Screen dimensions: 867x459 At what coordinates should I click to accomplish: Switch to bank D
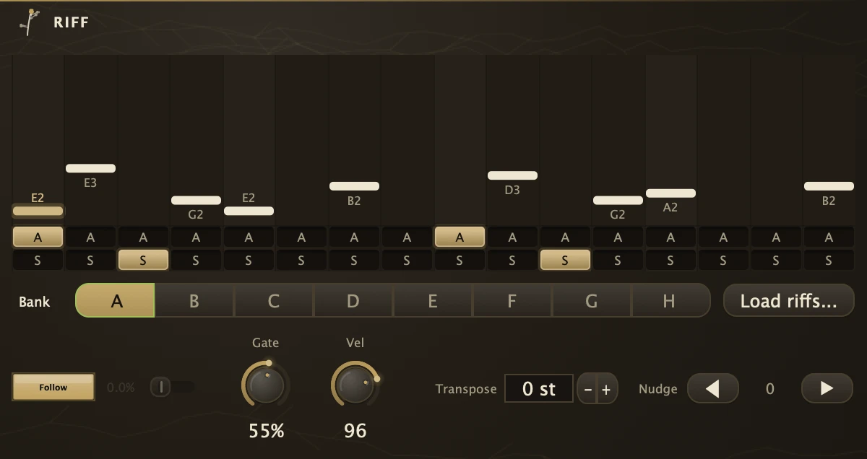click(353, 300)
